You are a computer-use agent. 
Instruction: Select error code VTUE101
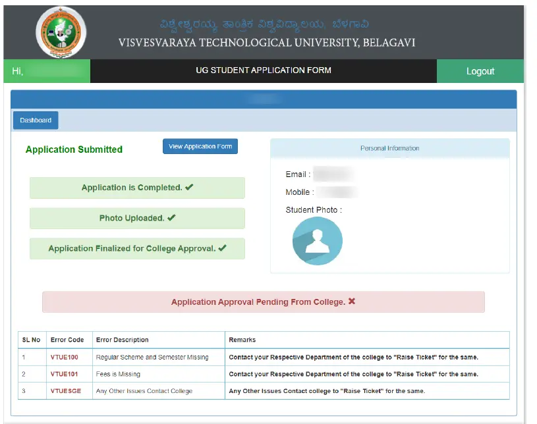coord(65,374)
